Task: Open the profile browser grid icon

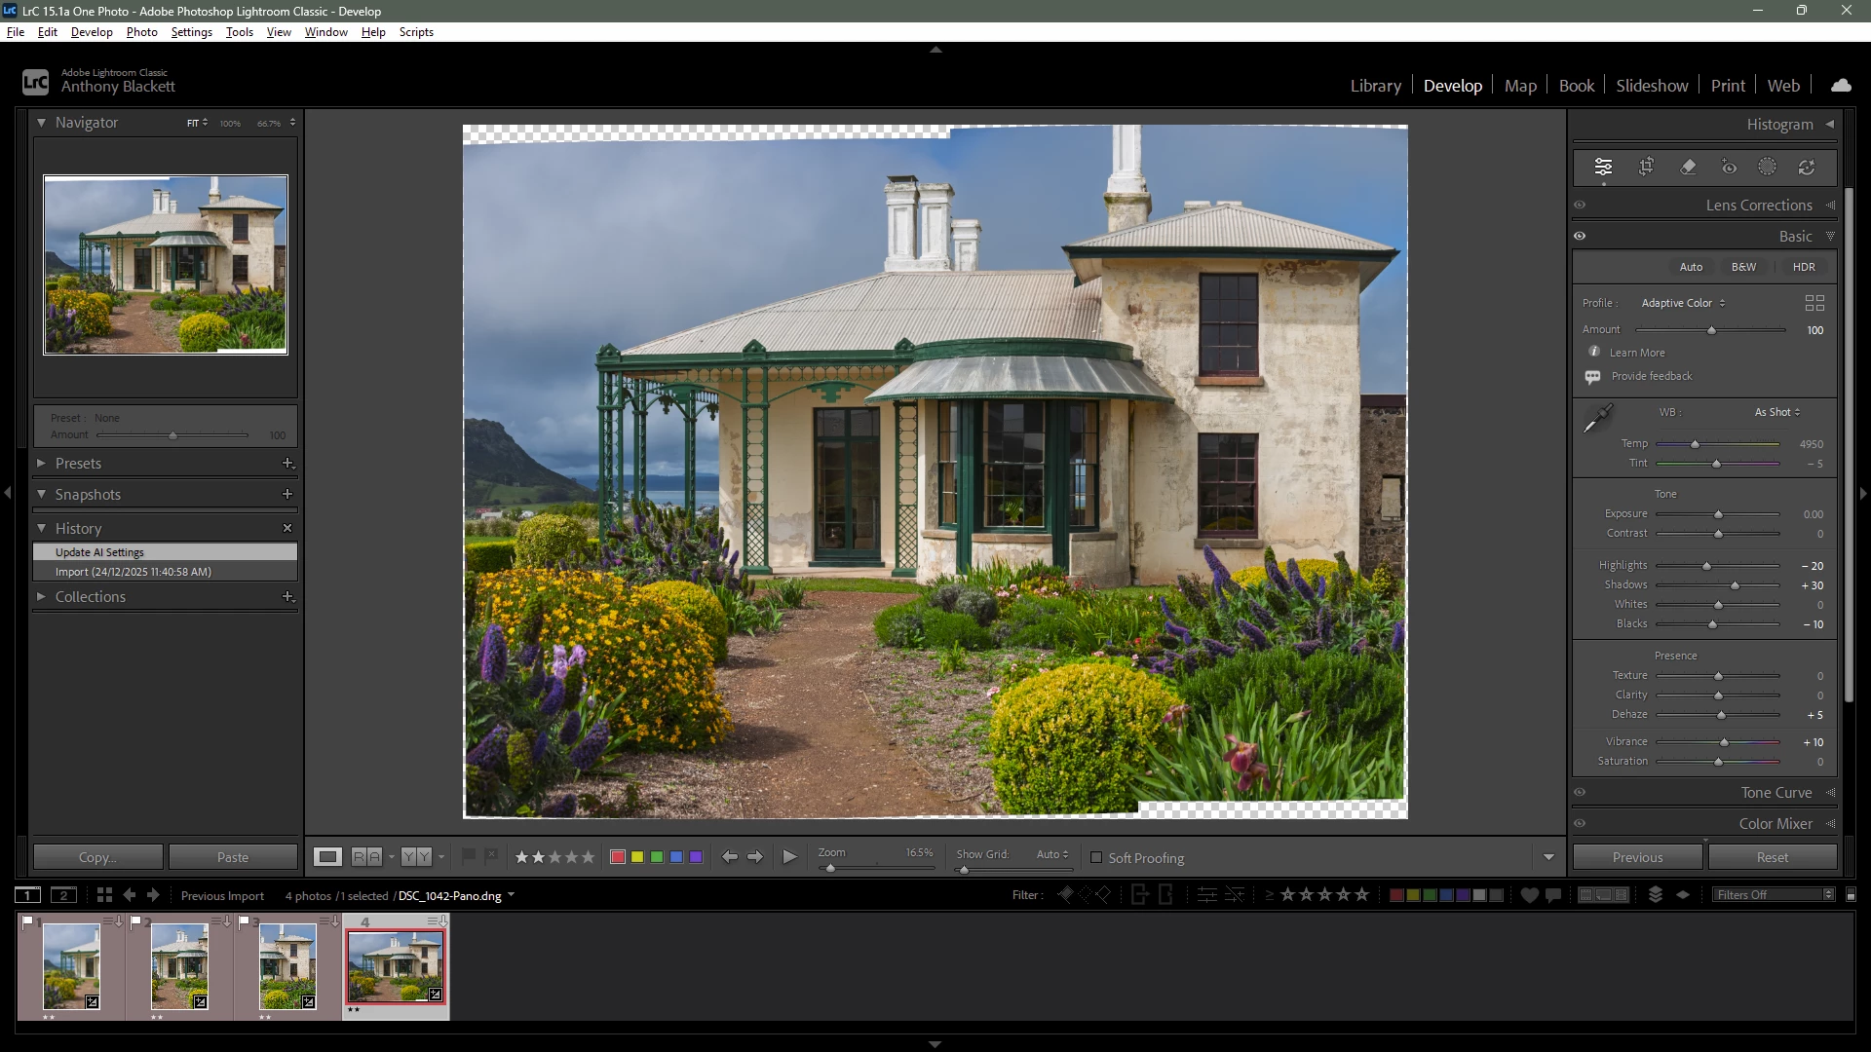Action: pos(1814,303)
